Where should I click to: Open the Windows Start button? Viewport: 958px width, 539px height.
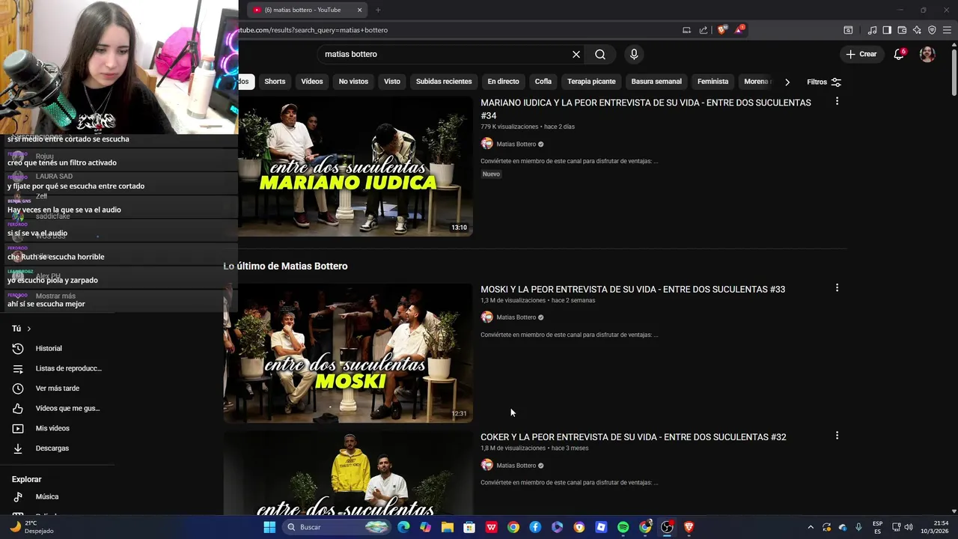pos(269,527)
